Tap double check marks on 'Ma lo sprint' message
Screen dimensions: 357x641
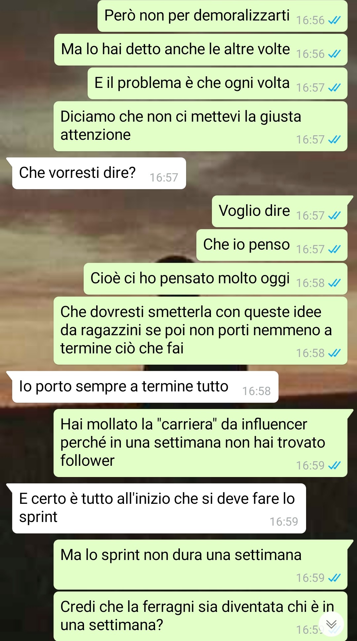coord(334,578)
